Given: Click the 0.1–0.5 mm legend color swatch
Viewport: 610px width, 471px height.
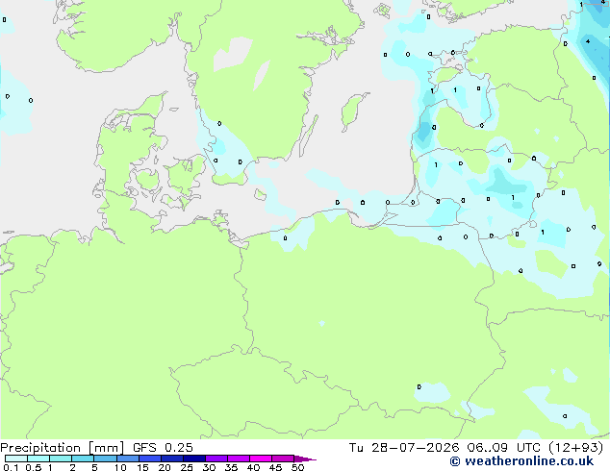Looking at the screenshot, I should pyautogui.click(x=16, y=459).
